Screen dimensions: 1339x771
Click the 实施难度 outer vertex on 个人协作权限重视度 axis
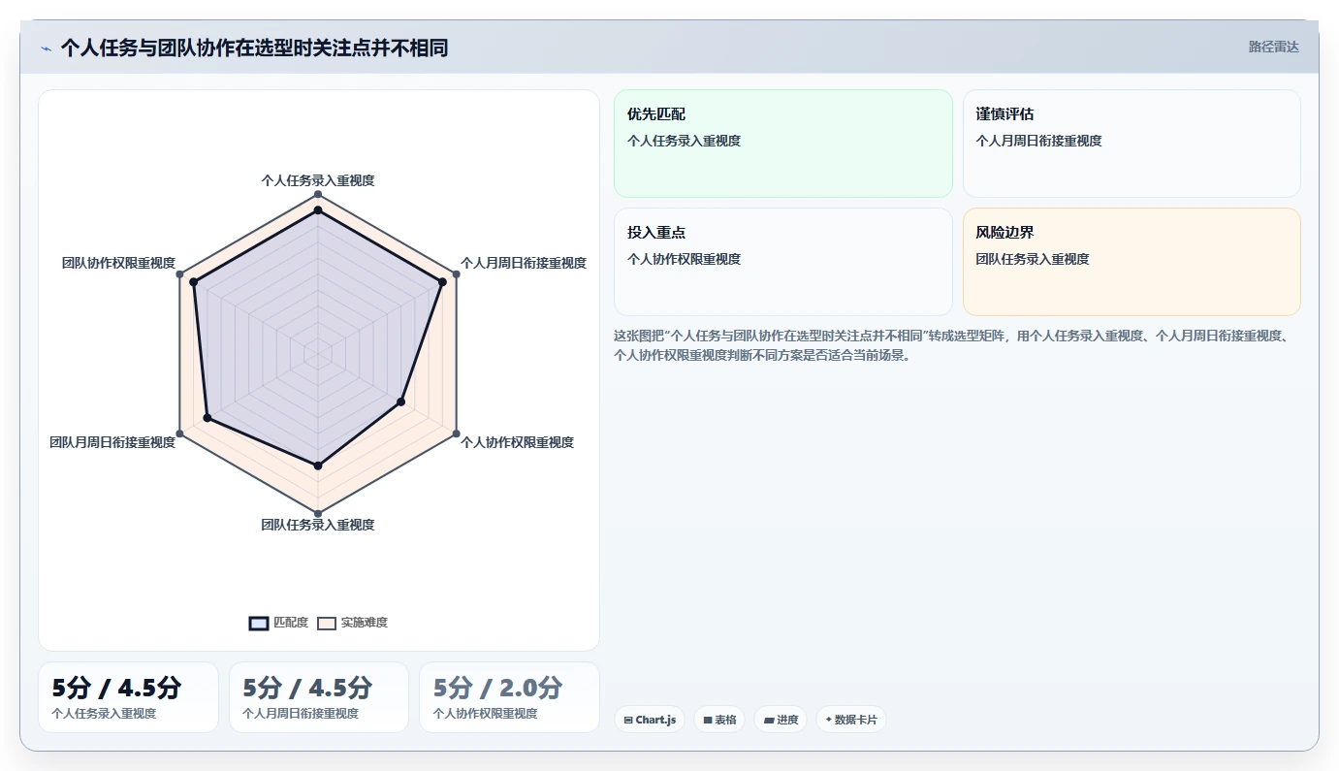[457, 434]
